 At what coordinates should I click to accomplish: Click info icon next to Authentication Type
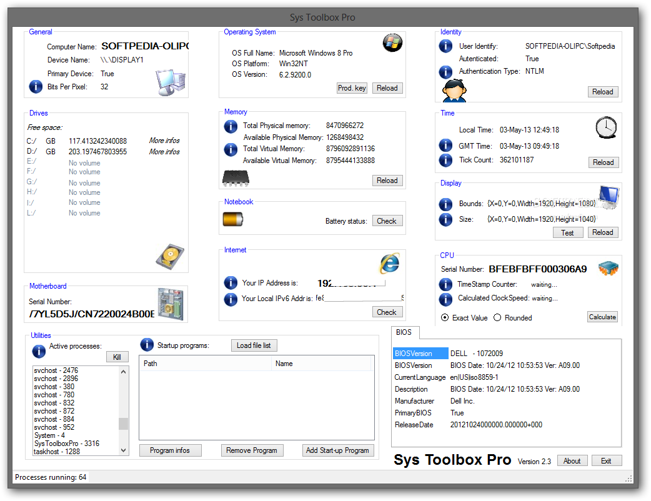[445, 72]
